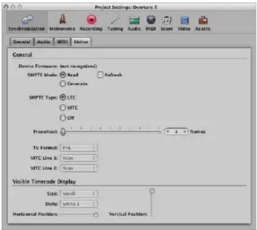
Task: Select SMPTE Mode Generate
Action: point(63,84)
